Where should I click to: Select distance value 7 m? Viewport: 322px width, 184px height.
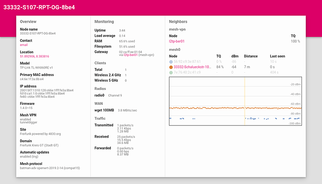(x=247, y=67)
